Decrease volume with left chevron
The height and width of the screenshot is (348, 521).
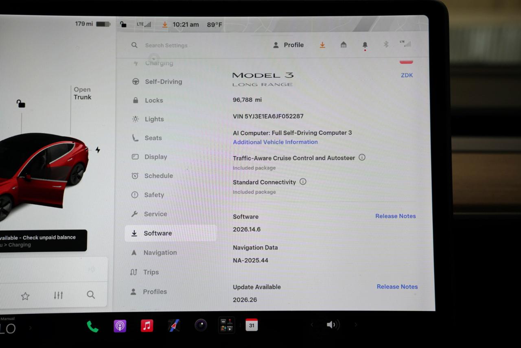(312, 325)
